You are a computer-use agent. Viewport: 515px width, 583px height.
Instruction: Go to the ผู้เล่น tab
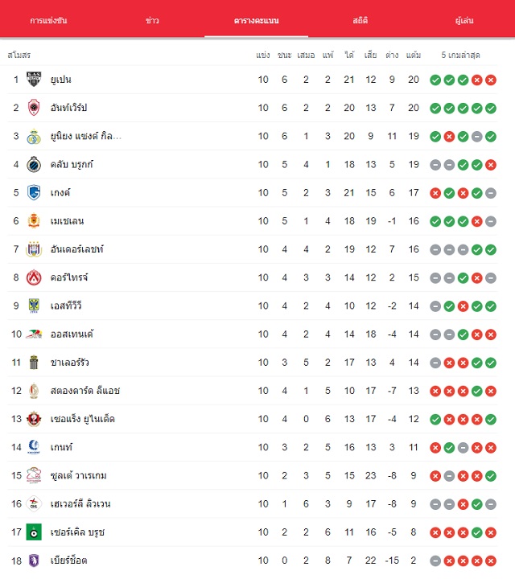point(464,20)
